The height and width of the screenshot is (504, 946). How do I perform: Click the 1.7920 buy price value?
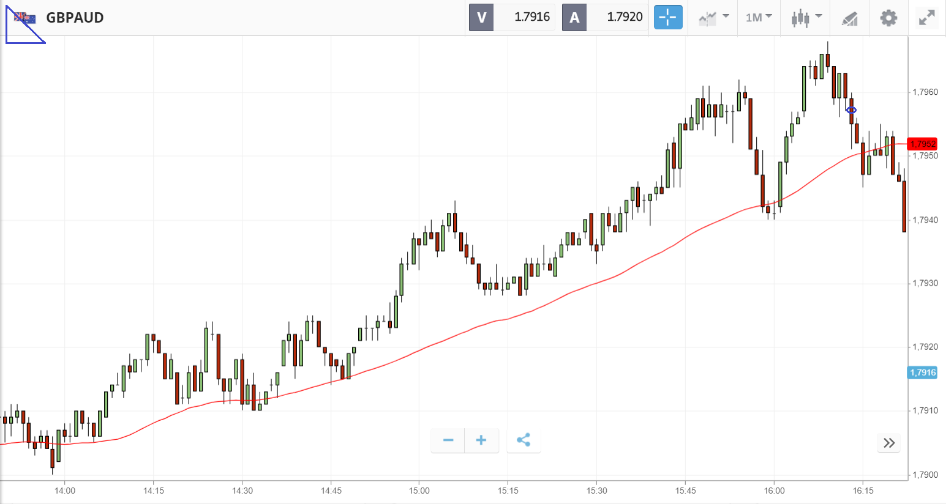[625, 17]
